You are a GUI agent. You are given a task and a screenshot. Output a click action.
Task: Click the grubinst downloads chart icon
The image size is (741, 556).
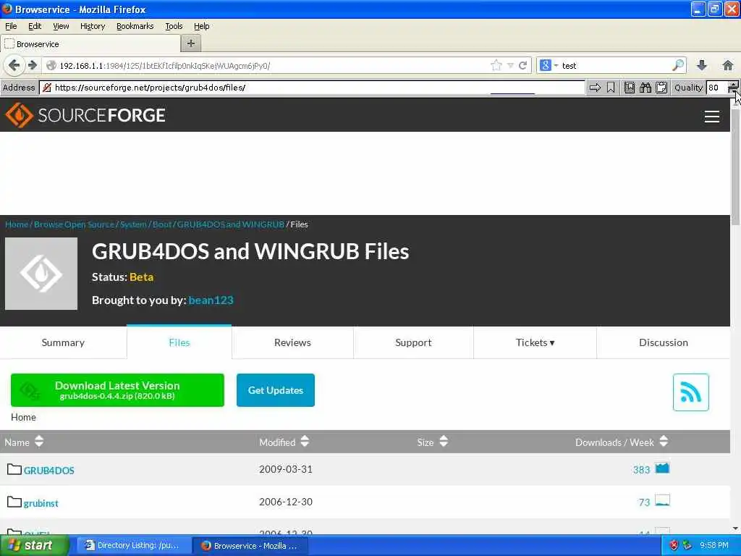point(662,501)
